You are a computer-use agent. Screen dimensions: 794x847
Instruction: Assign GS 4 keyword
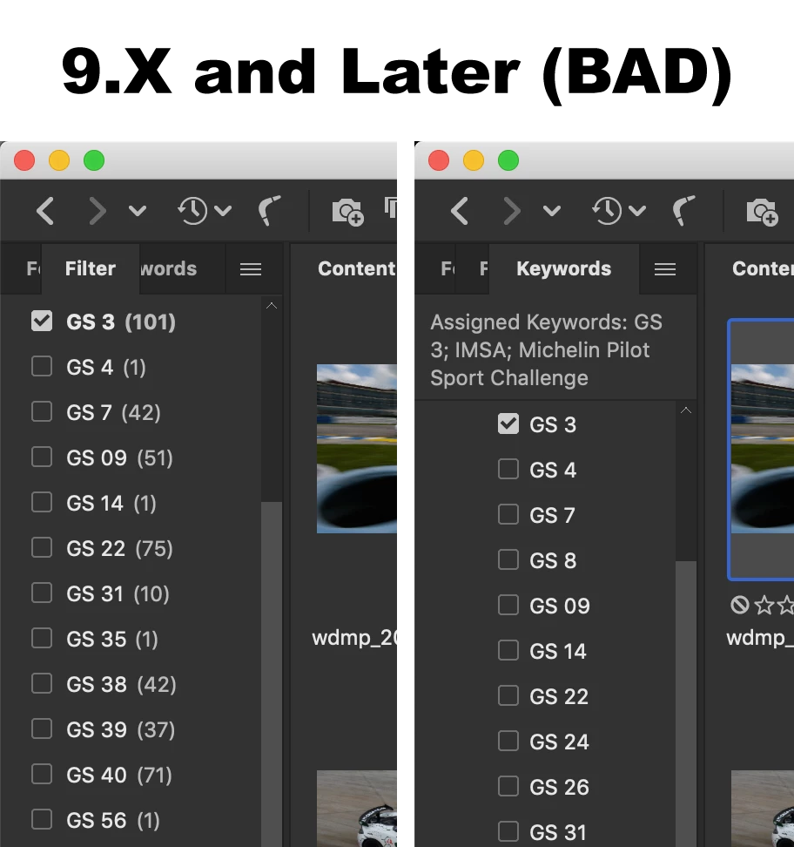click(x=508, y=470)
